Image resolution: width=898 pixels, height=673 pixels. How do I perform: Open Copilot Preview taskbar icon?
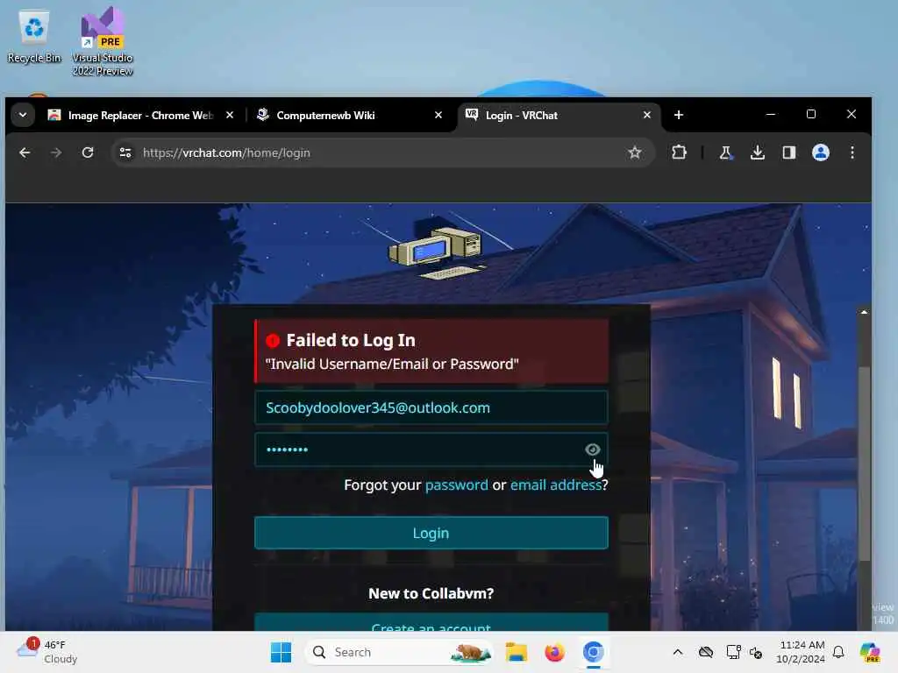coord(870,652)
